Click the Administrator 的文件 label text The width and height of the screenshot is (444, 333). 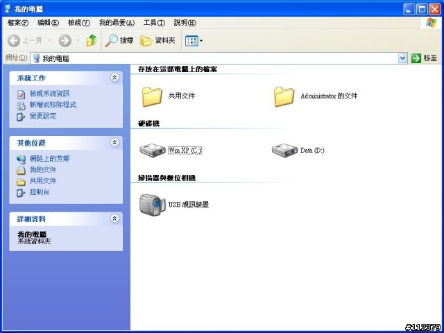[329, 96]
